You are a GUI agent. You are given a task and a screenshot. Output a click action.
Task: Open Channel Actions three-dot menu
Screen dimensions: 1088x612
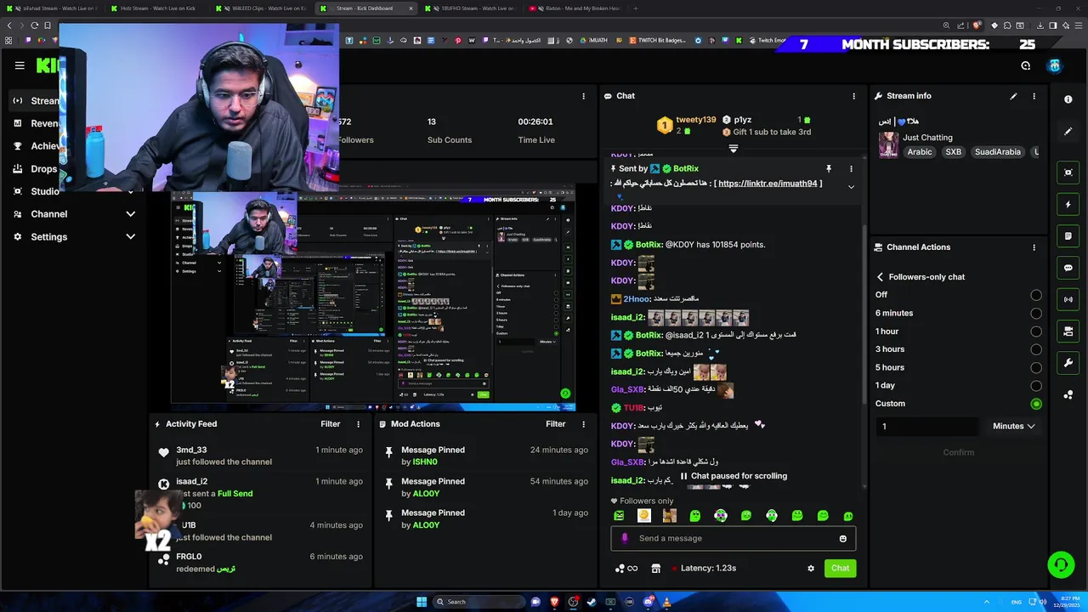[x=1034, y=247]
